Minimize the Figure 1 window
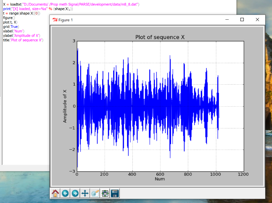The image size is (272, 203). coord(227,19)
